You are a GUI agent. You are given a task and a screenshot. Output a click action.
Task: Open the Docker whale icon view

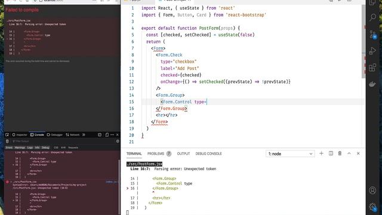pos(372,84)
